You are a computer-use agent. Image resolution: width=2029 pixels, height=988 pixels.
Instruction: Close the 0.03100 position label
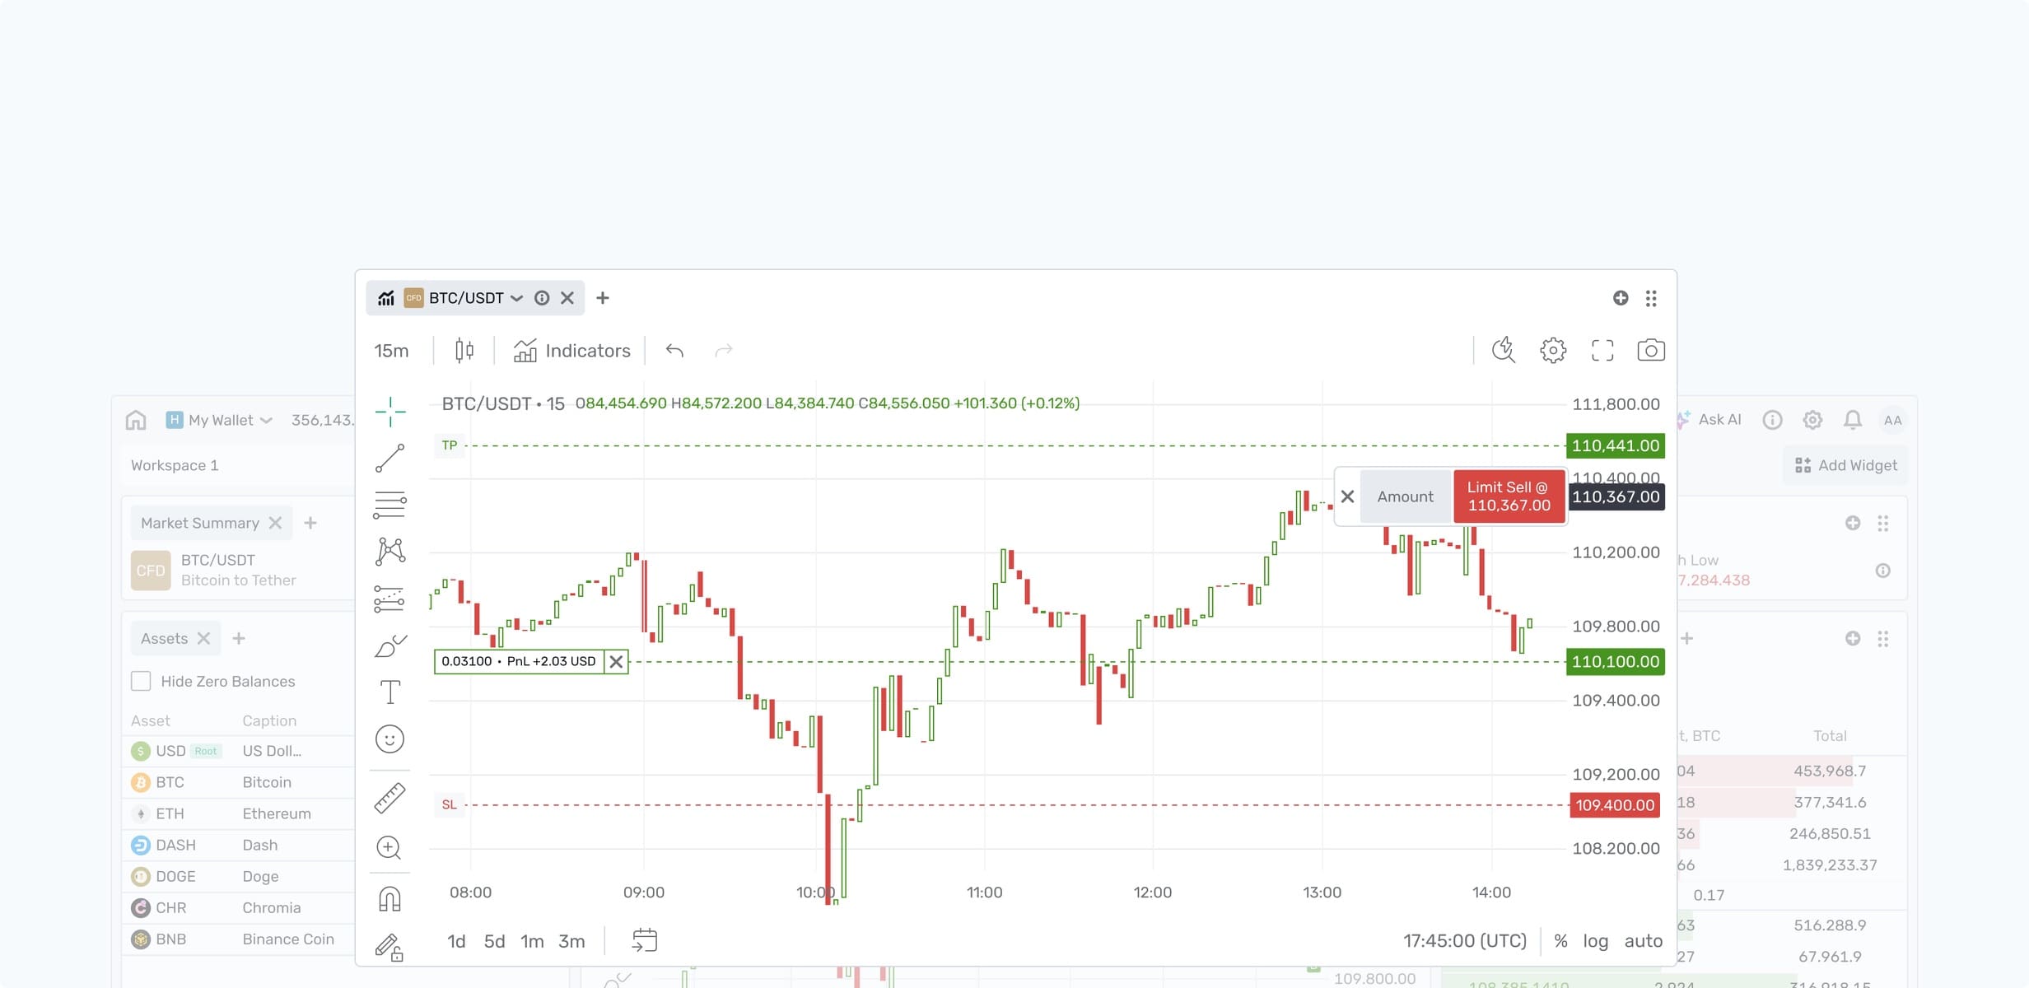coord(616,661)
